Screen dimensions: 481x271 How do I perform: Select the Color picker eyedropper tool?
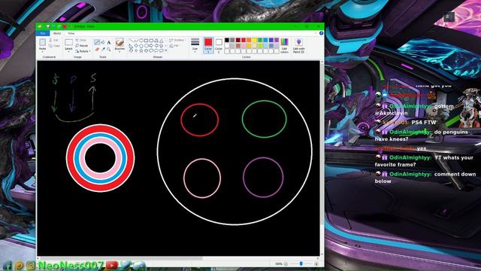103,49
